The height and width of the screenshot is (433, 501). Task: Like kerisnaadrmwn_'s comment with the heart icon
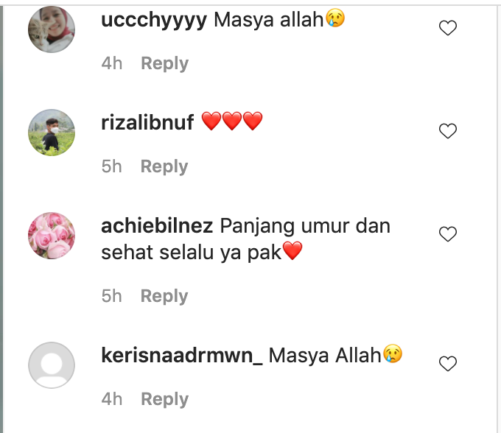(448, 364)
